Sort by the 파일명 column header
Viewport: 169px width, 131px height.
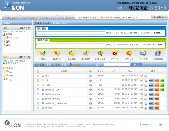pyautogui.click(x=64, y=71)
